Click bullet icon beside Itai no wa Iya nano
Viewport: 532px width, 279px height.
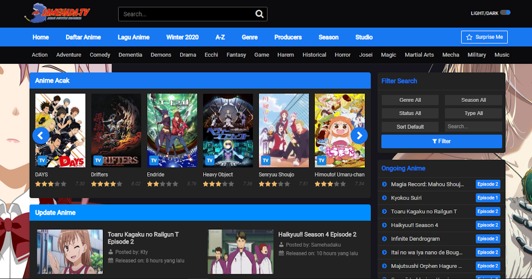tap(385, 252)
